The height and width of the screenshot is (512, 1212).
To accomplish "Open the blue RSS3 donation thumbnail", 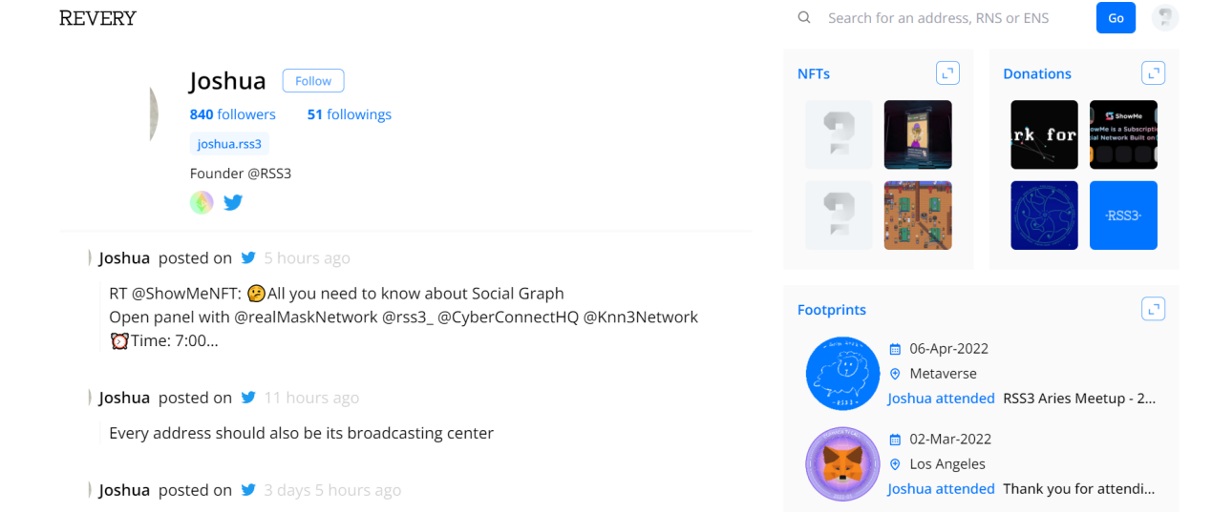I will [x=1123, y=215].
